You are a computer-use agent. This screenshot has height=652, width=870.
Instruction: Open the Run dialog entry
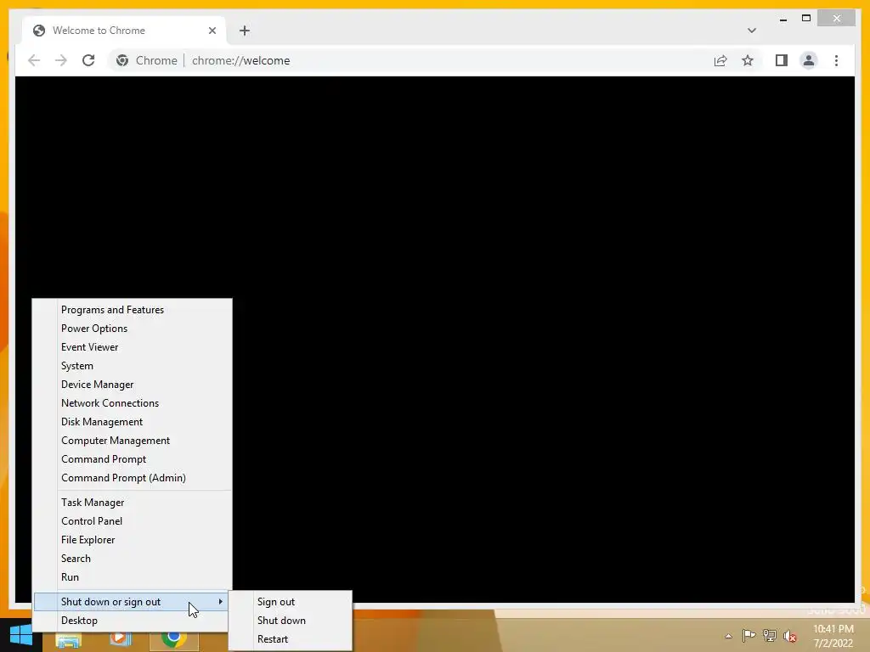point(133,577)
